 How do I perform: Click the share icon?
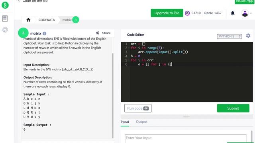coord(97,33)
